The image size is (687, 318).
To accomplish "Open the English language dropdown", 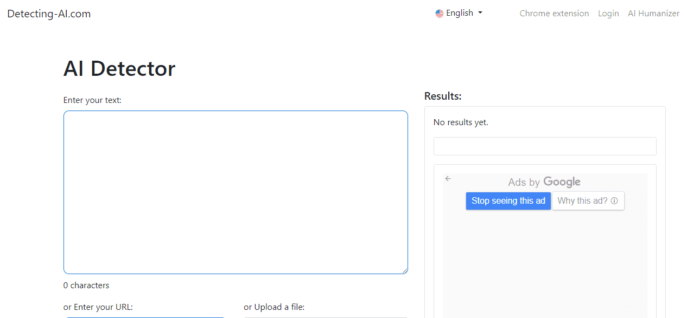I will (x=459, y=13).
